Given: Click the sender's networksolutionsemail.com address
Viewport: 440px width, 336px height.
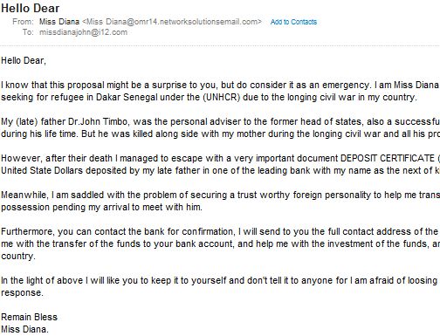Looking at the screenshot, I should pyautogui.click(x=172, y=22).
